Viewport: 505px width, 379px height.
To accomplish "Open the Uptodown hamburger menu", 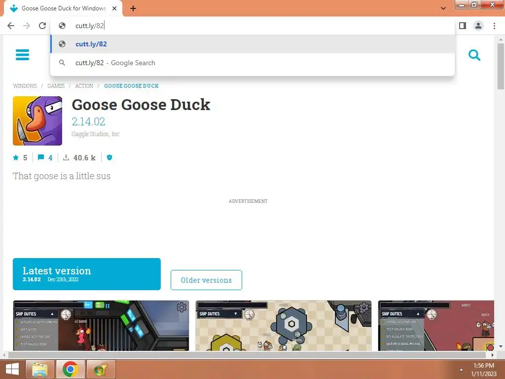I will pos(22,55).
